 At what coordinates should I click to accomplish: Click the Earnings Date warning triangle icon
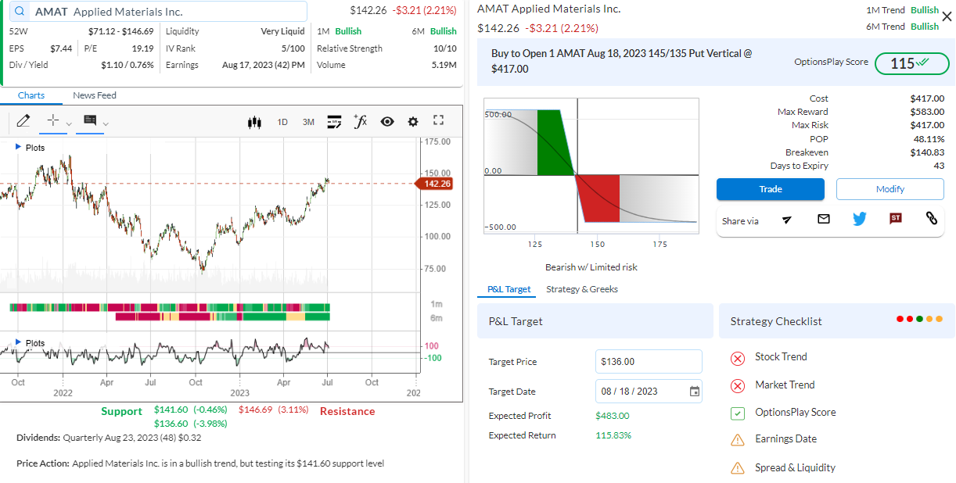[738, 440]
